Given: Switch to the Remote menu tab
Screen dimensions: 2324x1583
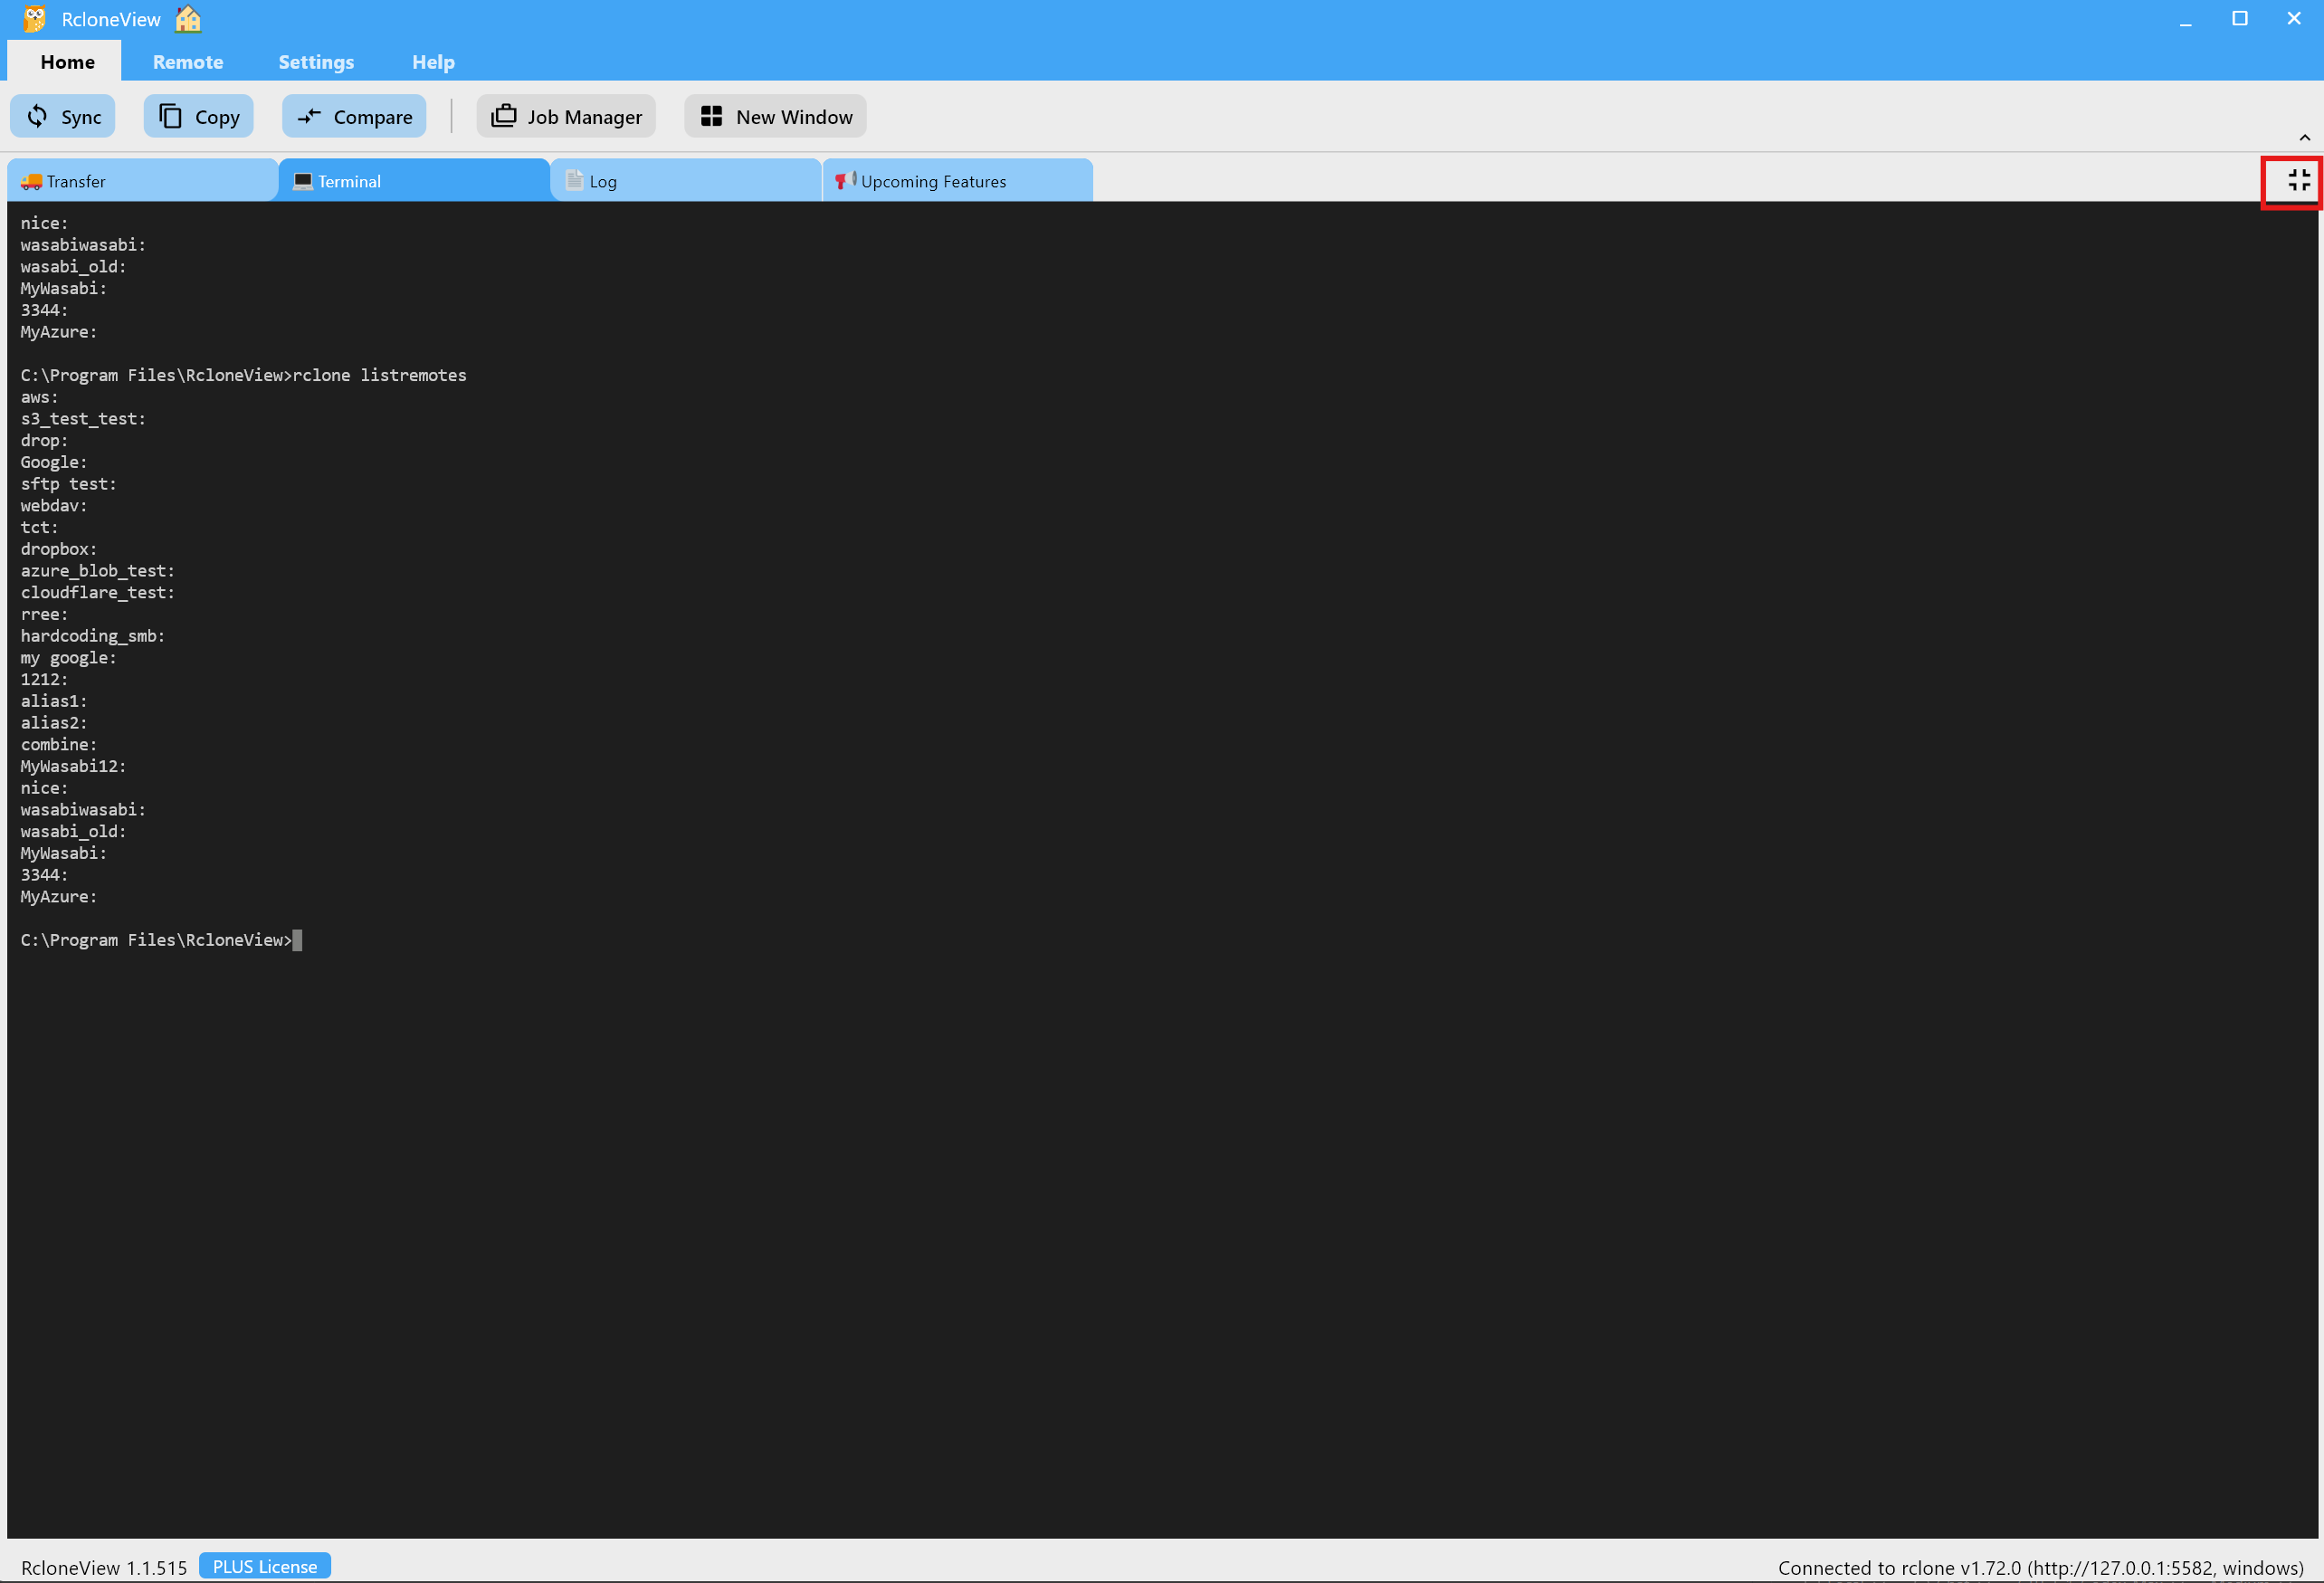Looking at the screenshot, I should click(187, 62).
